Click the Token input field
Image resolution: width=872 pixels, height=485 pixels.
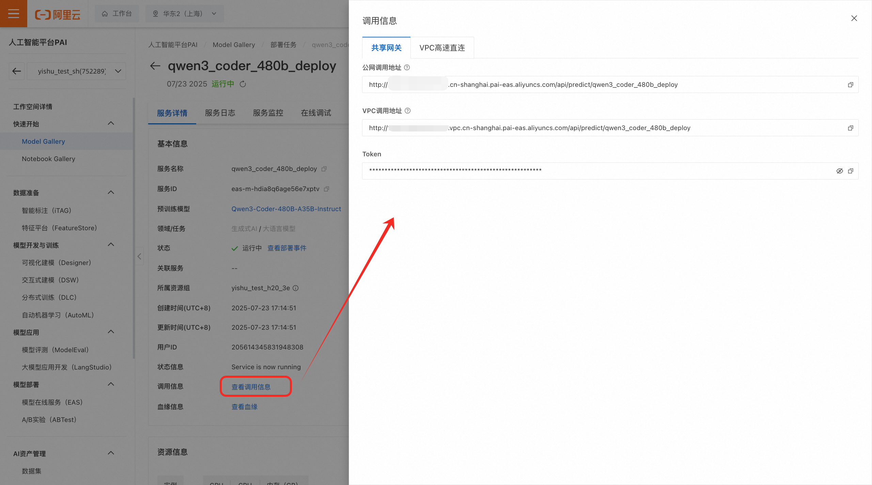tap(579, 171)
